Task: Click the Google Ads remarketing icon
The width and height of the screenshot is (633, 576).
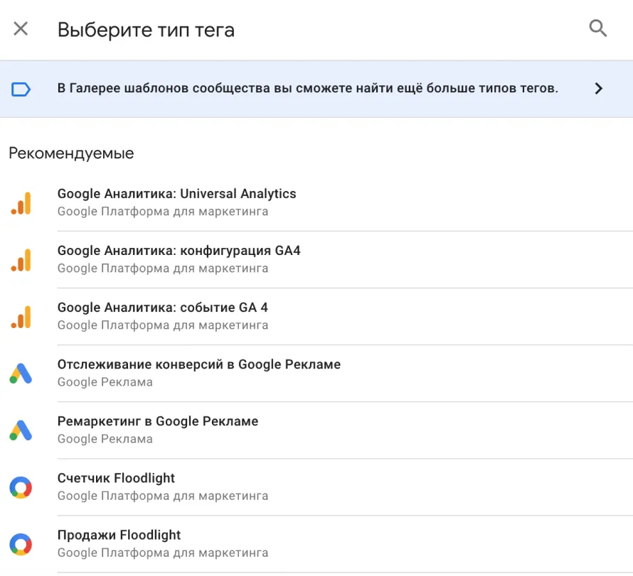Action: click(21, 430)
